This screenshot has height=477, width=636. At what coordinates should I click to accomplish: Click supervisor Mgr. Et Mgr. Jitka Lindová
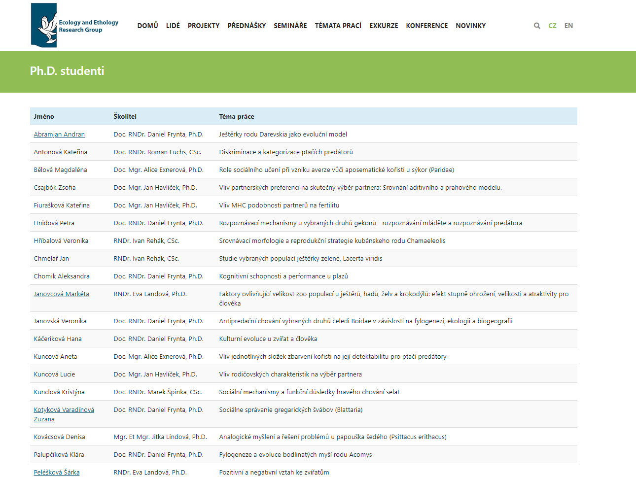160,437
